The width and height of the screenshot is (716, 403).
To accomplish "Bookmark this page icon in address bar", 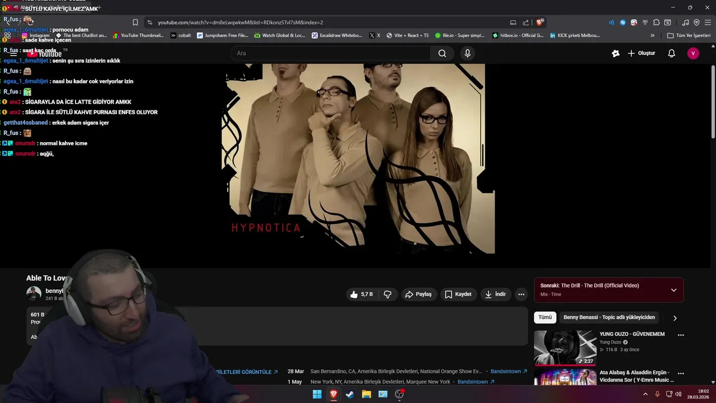I will pos(135,22).
